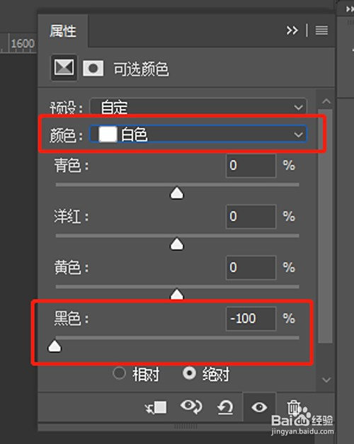
Task: Open the Properties panel menu icon
Action: tap(321, 30)
